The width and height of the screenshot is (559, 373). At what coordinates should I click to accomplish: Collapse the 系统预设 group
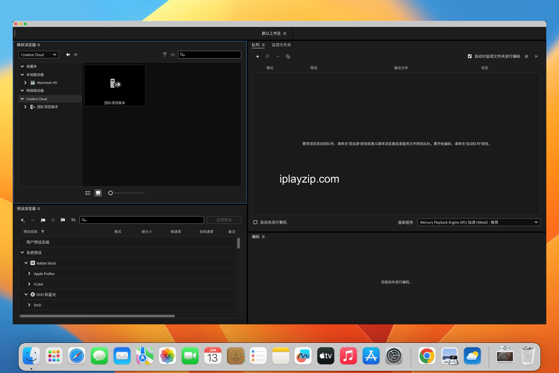click(22, 253)
